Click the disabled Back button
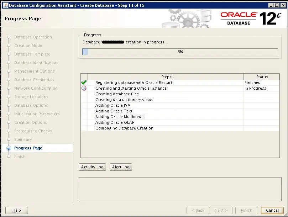The height and width of the screenshot is (217, 288). (198, 210)
